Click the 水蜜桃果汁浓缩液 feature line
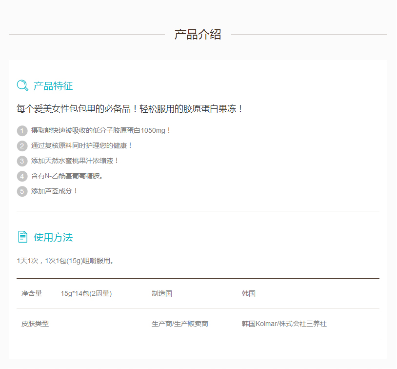Viewport: 397px width, 369px height. point(75,161)
